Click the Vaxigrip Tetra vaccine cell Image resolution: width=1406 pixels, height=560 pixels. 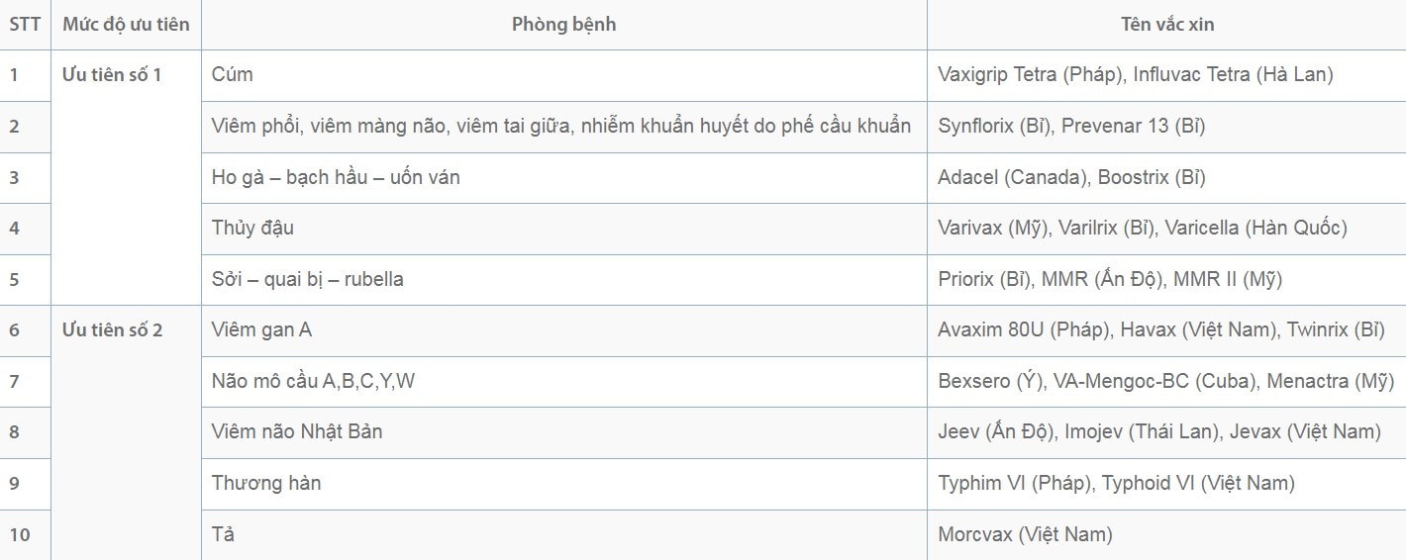pos(1166,75)
